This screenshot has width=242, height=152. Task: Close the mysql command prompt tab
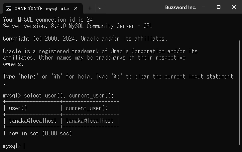(75, 8)
